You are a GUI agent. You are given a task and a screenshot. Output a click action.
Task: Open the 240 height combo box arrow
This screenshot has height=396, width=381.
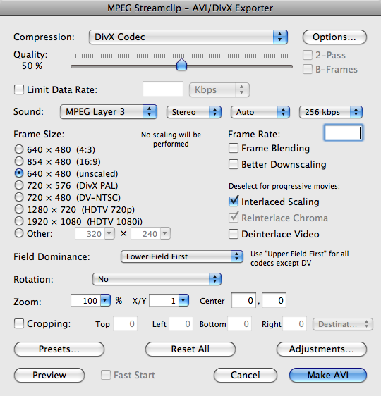point(165,234)
